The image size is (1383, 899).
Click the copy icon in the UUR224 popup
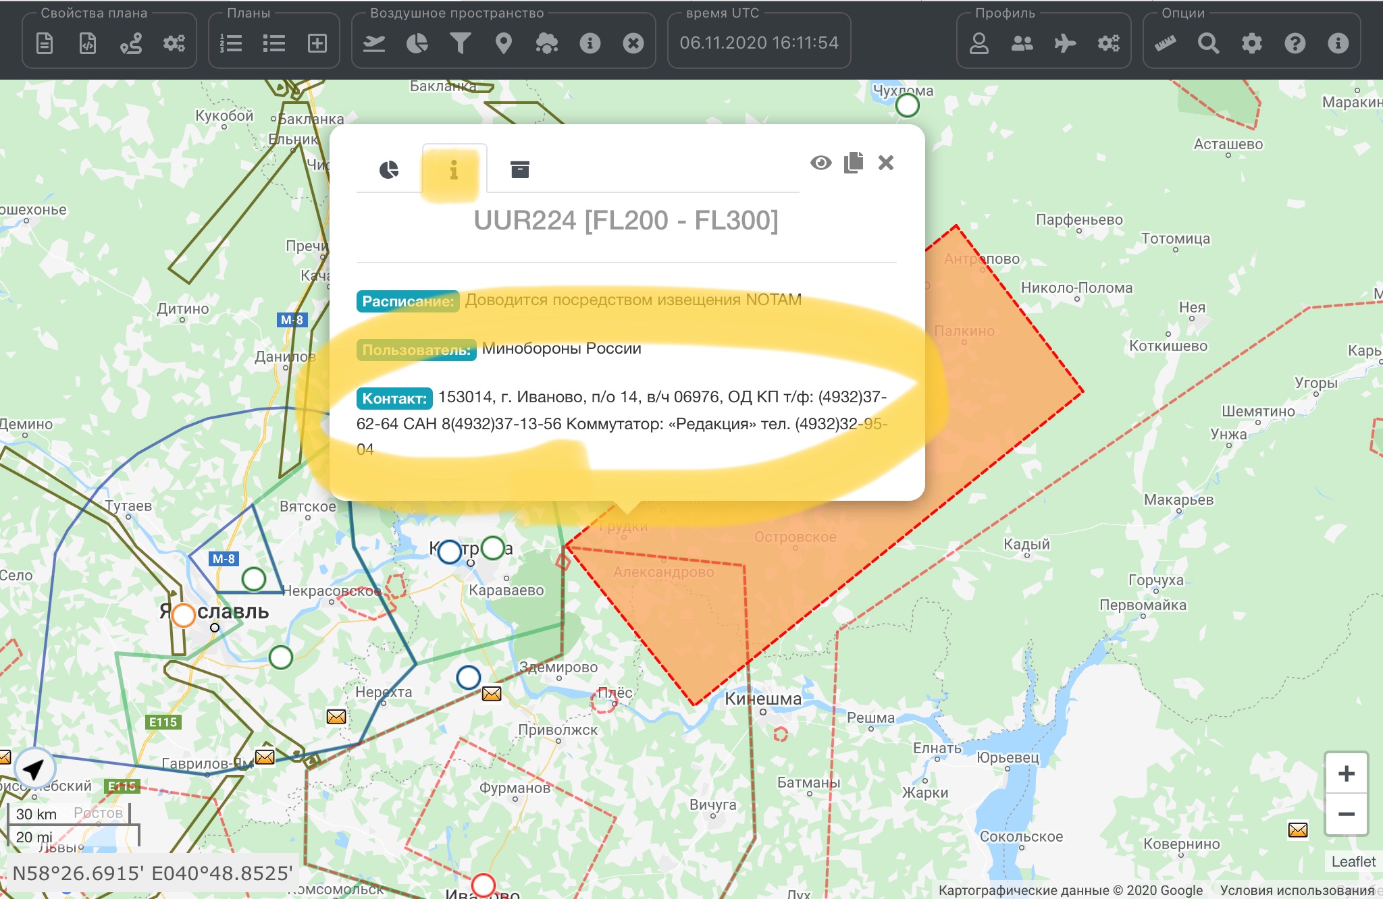[853, 163]
